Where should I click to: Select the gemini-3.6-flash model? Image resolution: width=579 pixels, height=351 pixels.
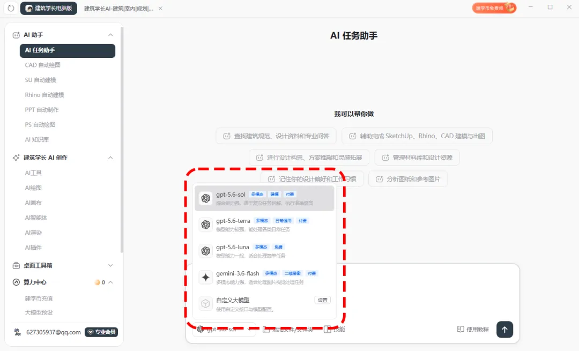pos(264,277)
